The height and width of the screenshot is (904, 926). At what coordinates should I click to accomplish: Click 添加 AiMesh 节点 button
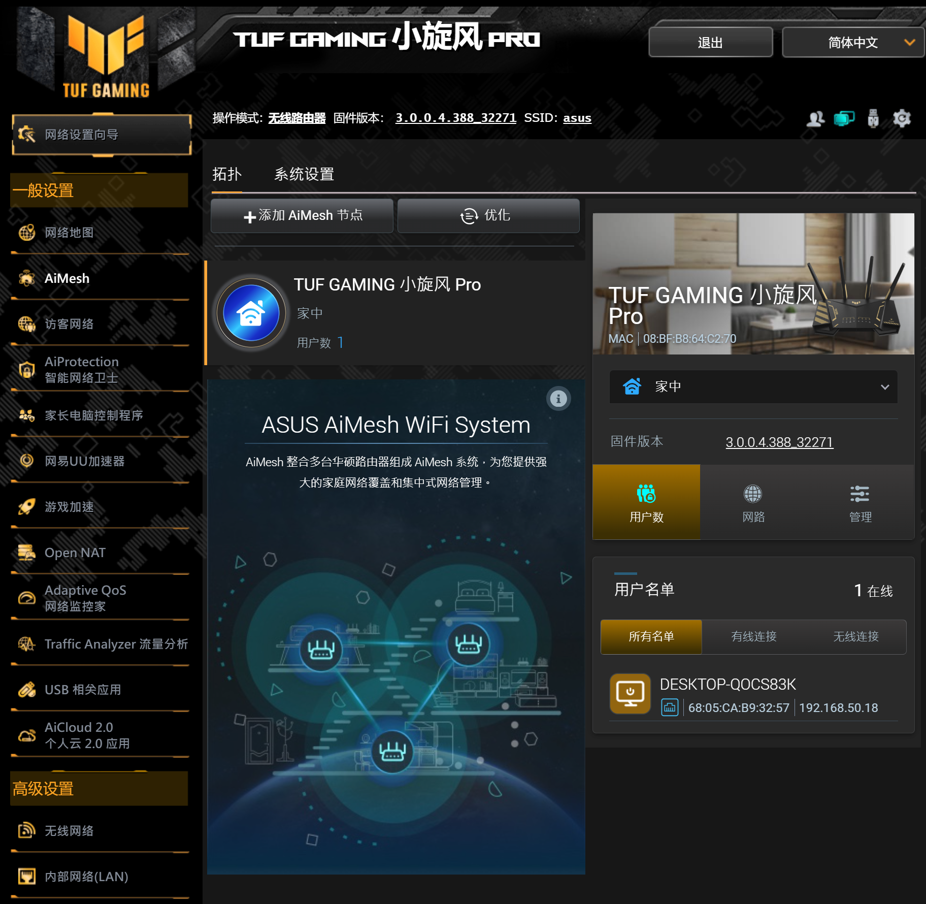pos(302,216)
